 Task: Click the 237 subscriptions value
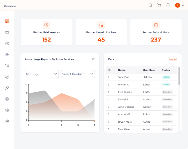[156, 40]
